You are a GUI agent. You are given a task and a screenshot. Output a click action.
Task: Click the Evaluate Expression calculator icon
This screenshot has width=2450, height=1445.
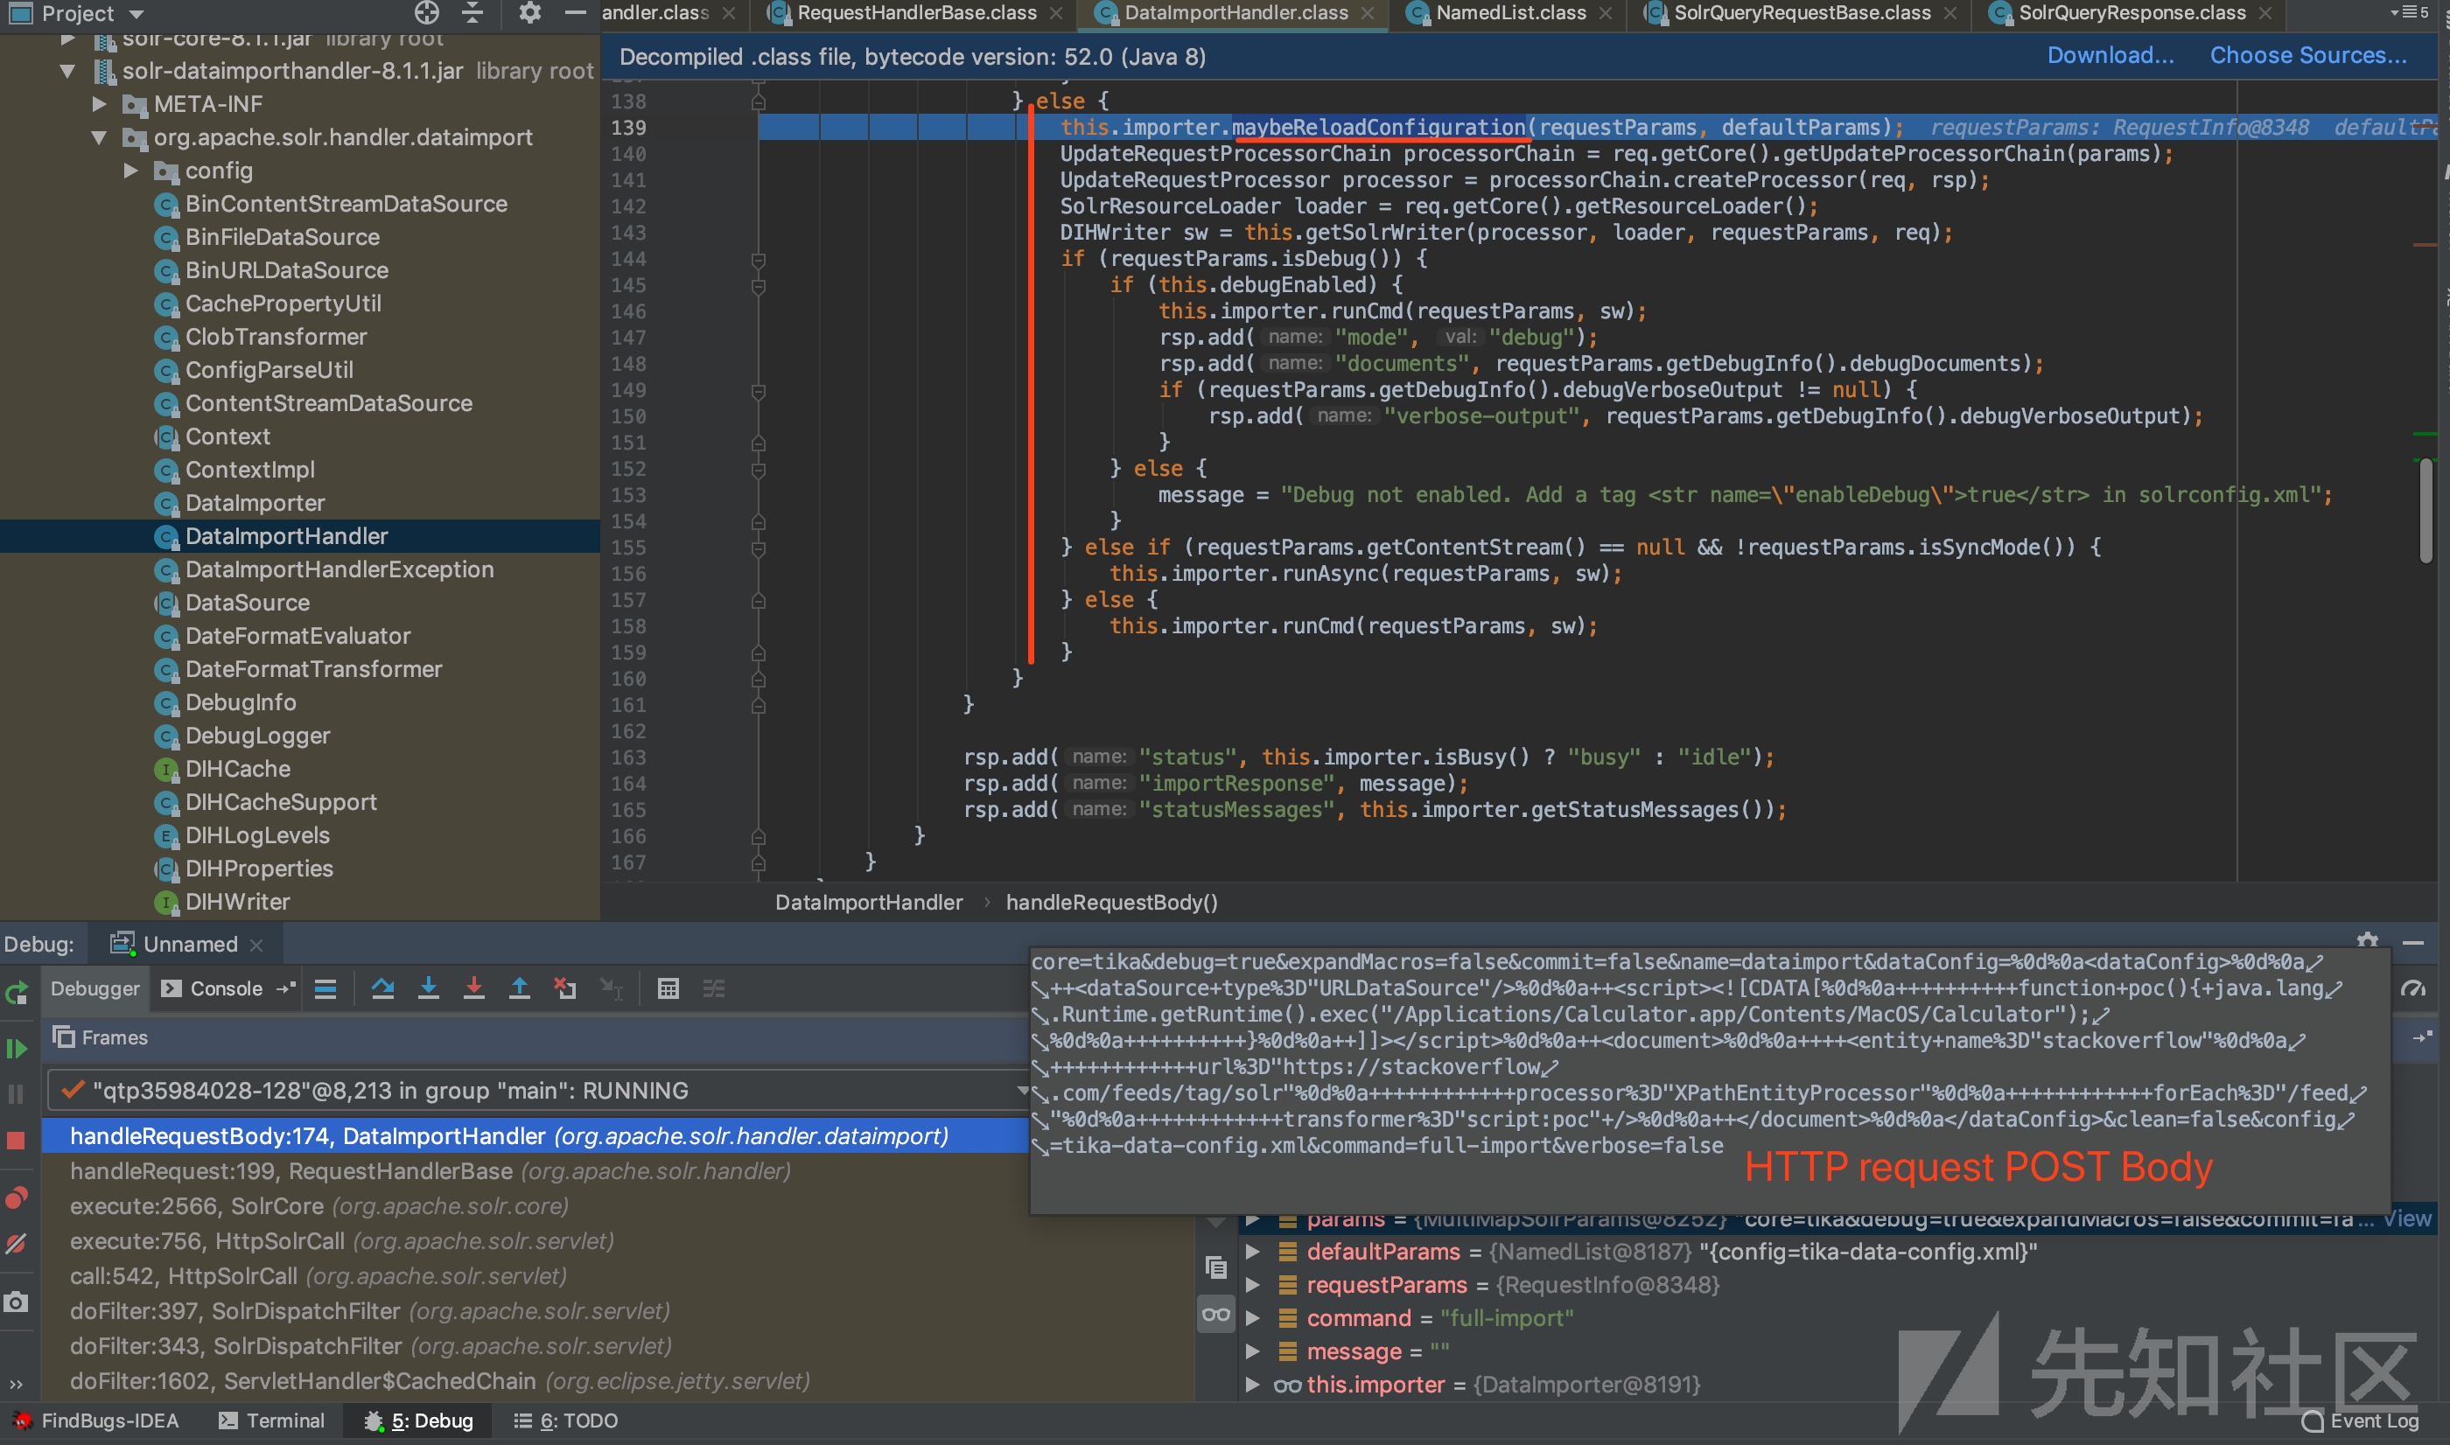click(668, 989)
